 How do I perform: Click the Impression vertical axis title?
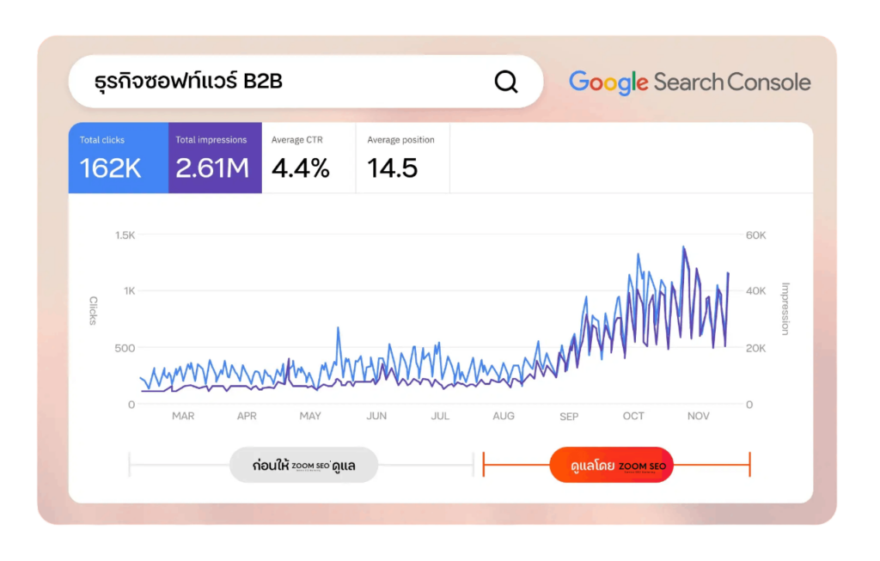click(785, 308)
